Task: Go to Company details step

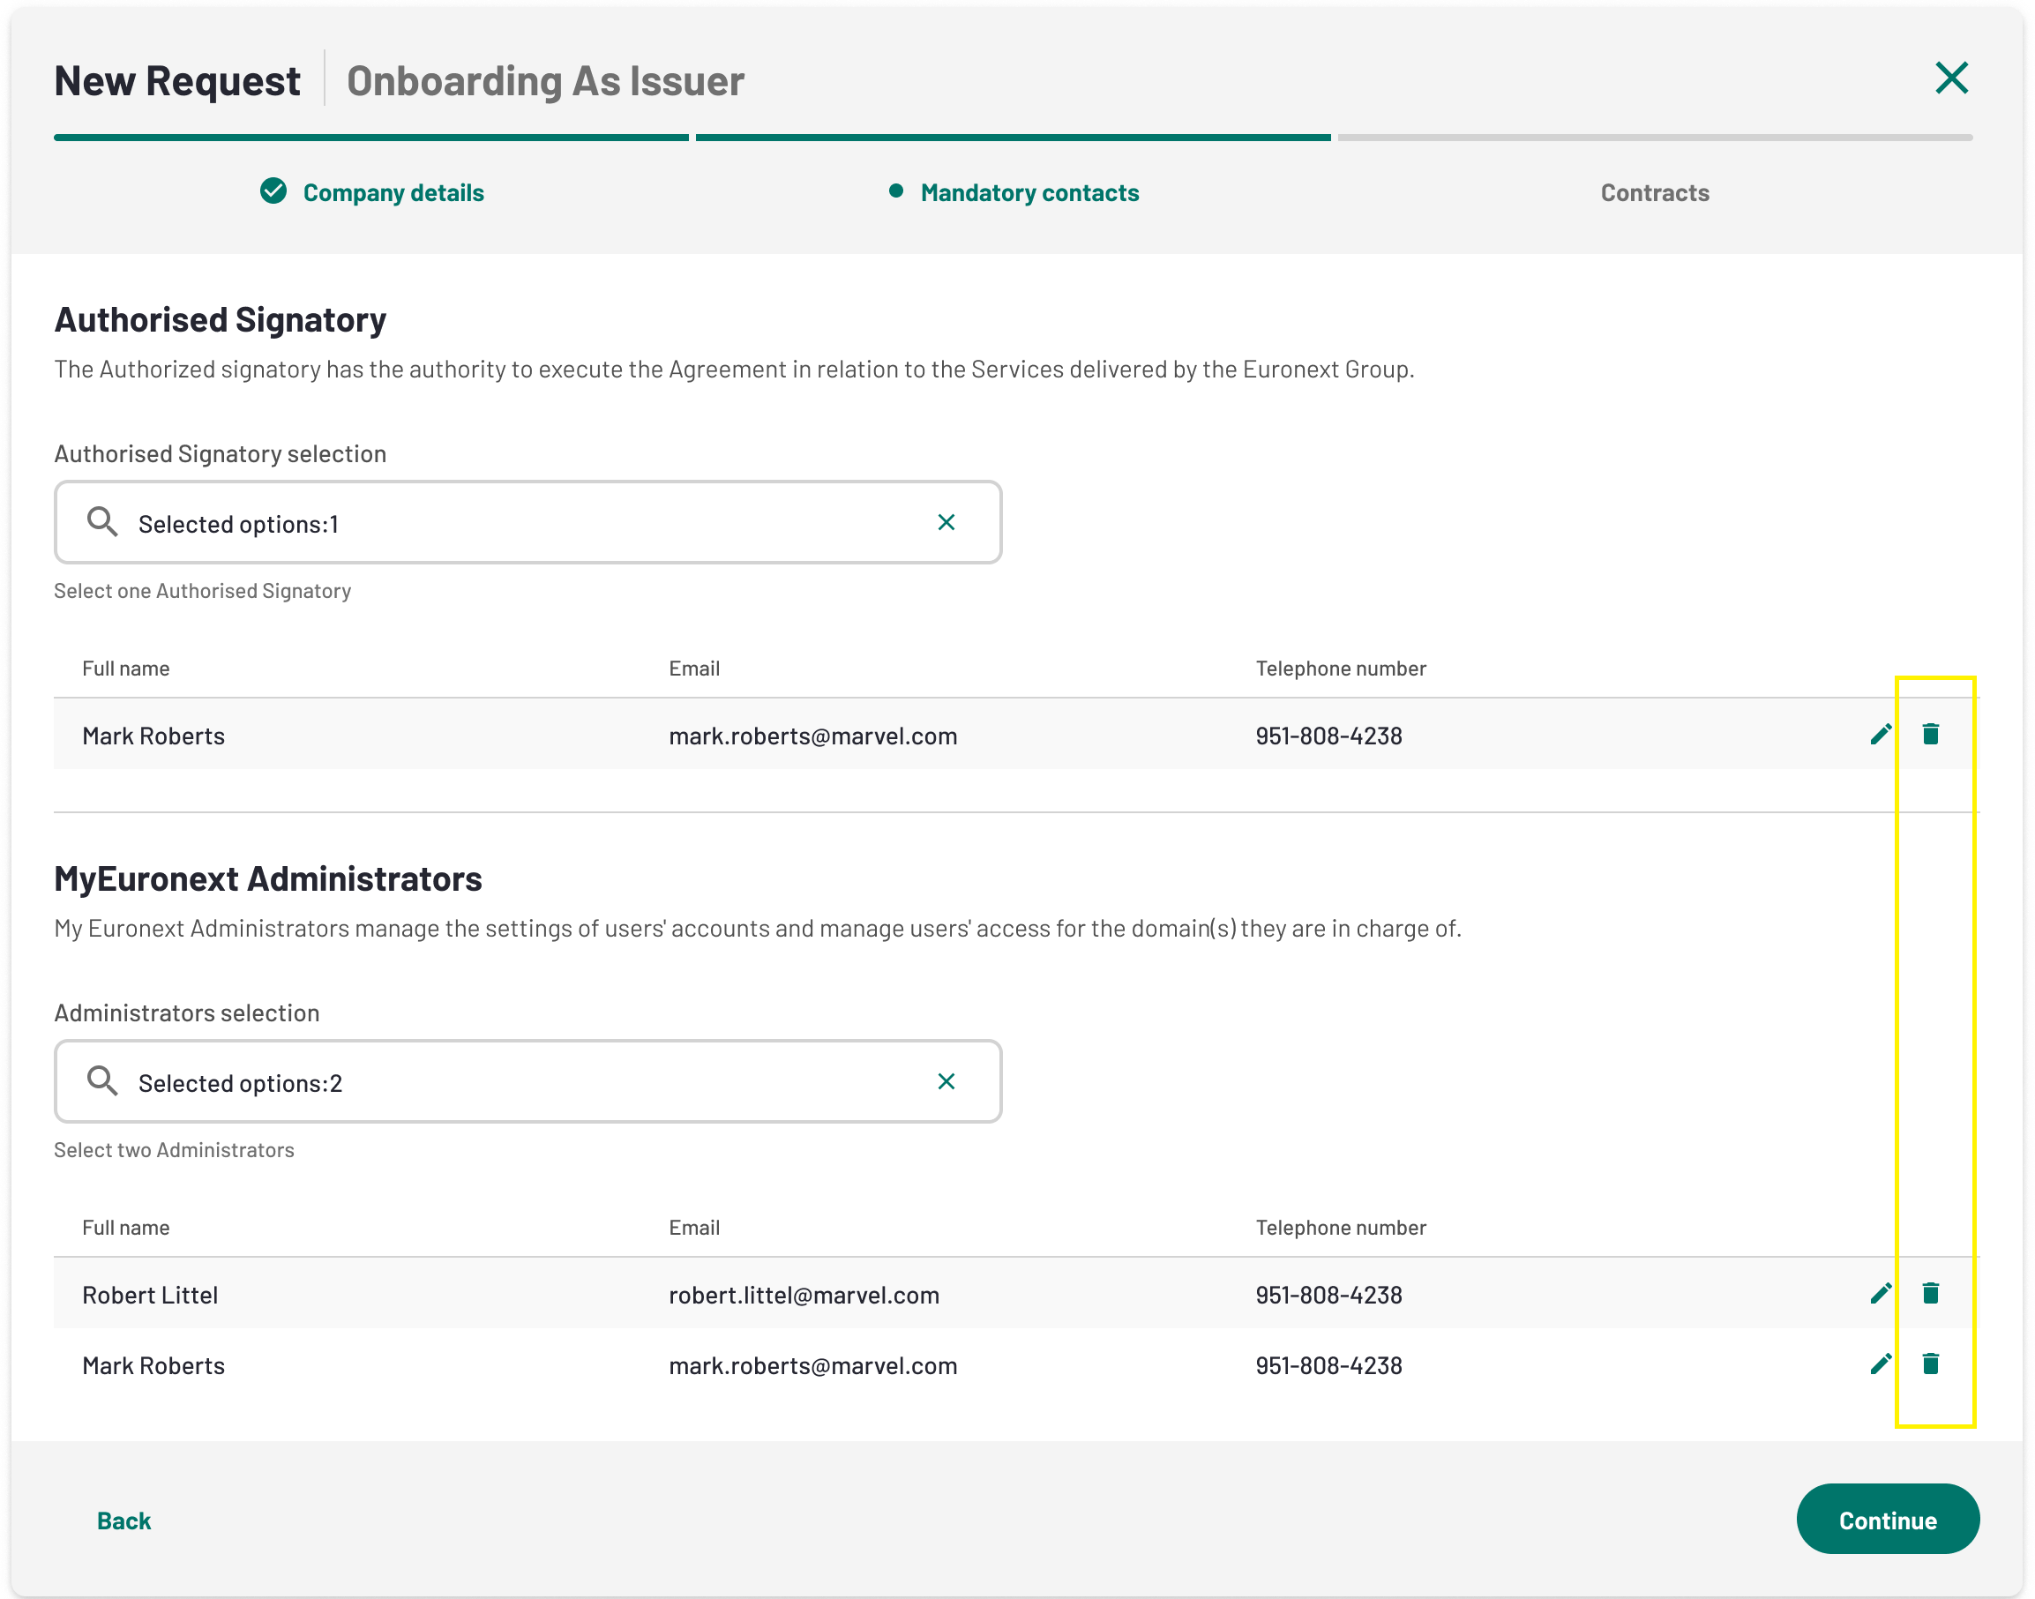Action: (x=393, y=193)
